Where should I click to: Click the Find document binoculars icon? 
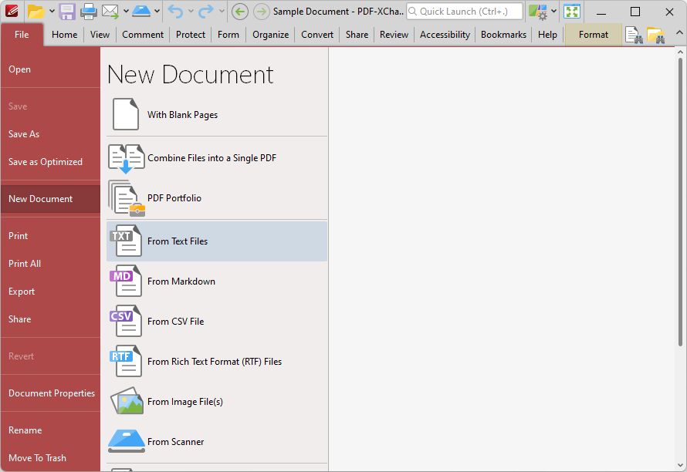tap(634, 35)
